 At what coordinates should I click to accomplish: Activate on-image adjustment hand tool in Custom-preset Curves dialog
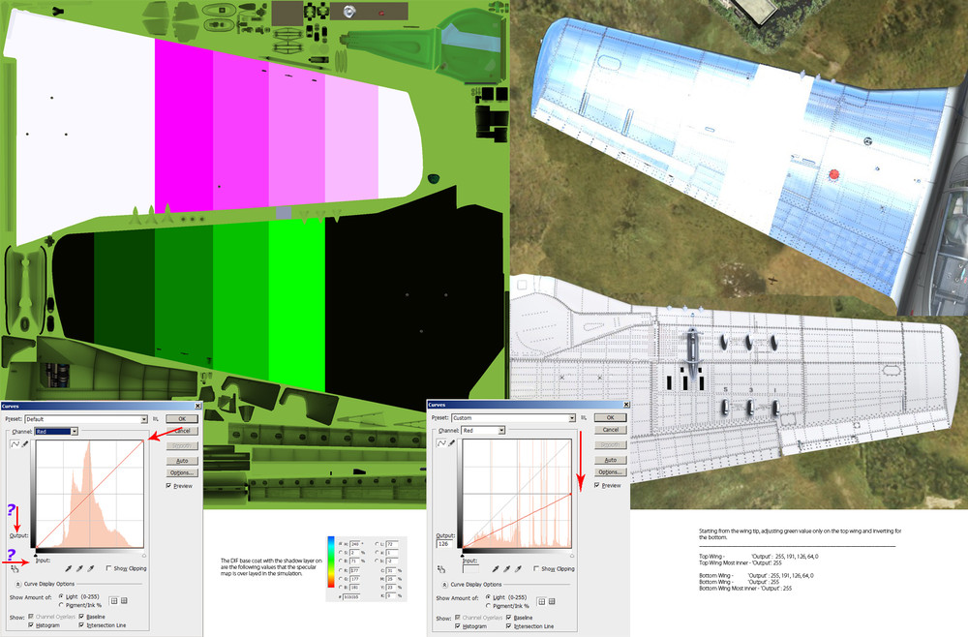click(440, 569)
